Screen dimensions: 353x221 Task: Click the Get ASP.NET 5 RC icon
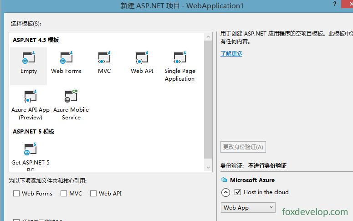click(x=30, y=149)
